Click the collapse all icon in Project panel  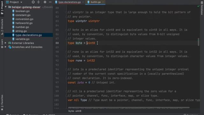click(39, 2)
